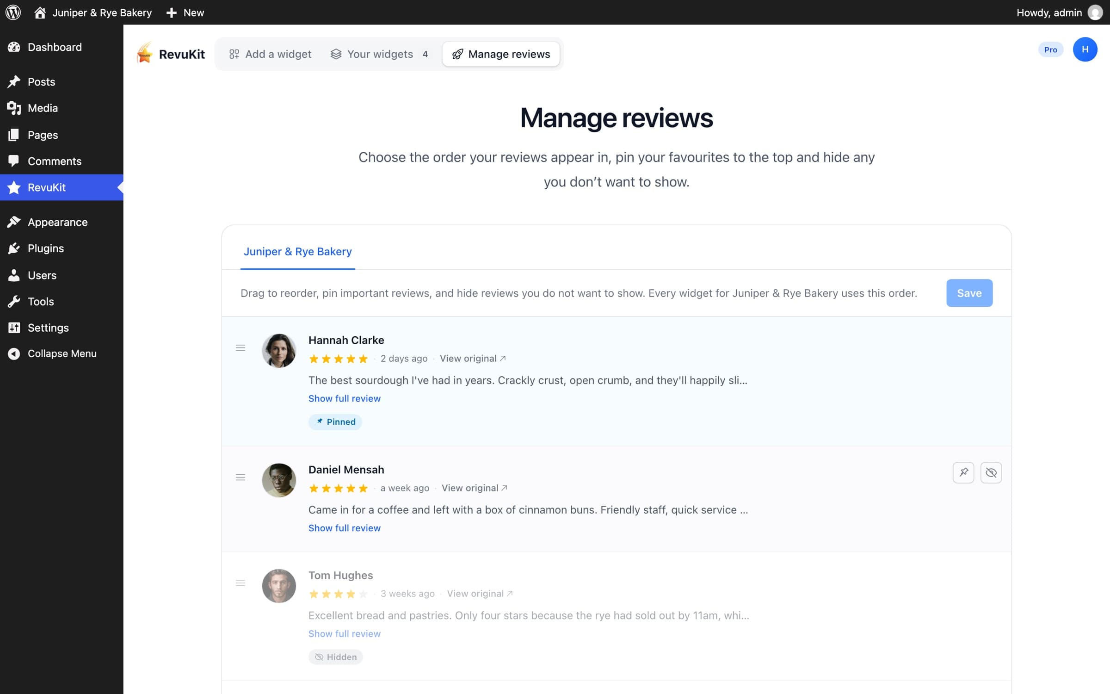Screen dimensions: 1110x694
Task: Pin Daniel Mensah's review
Action: [963, 472]
